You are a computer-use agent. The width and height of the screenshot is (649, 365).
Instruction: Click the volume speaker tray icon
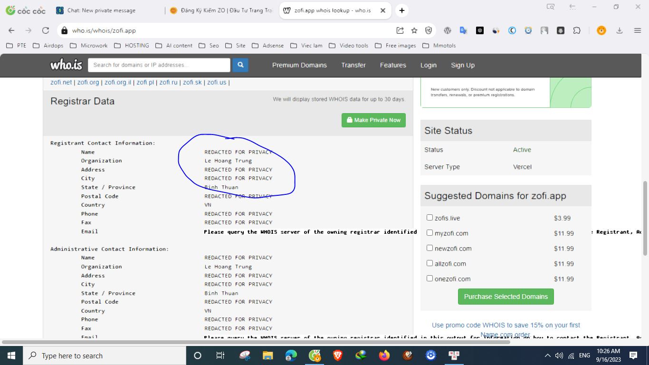(559, 355)
